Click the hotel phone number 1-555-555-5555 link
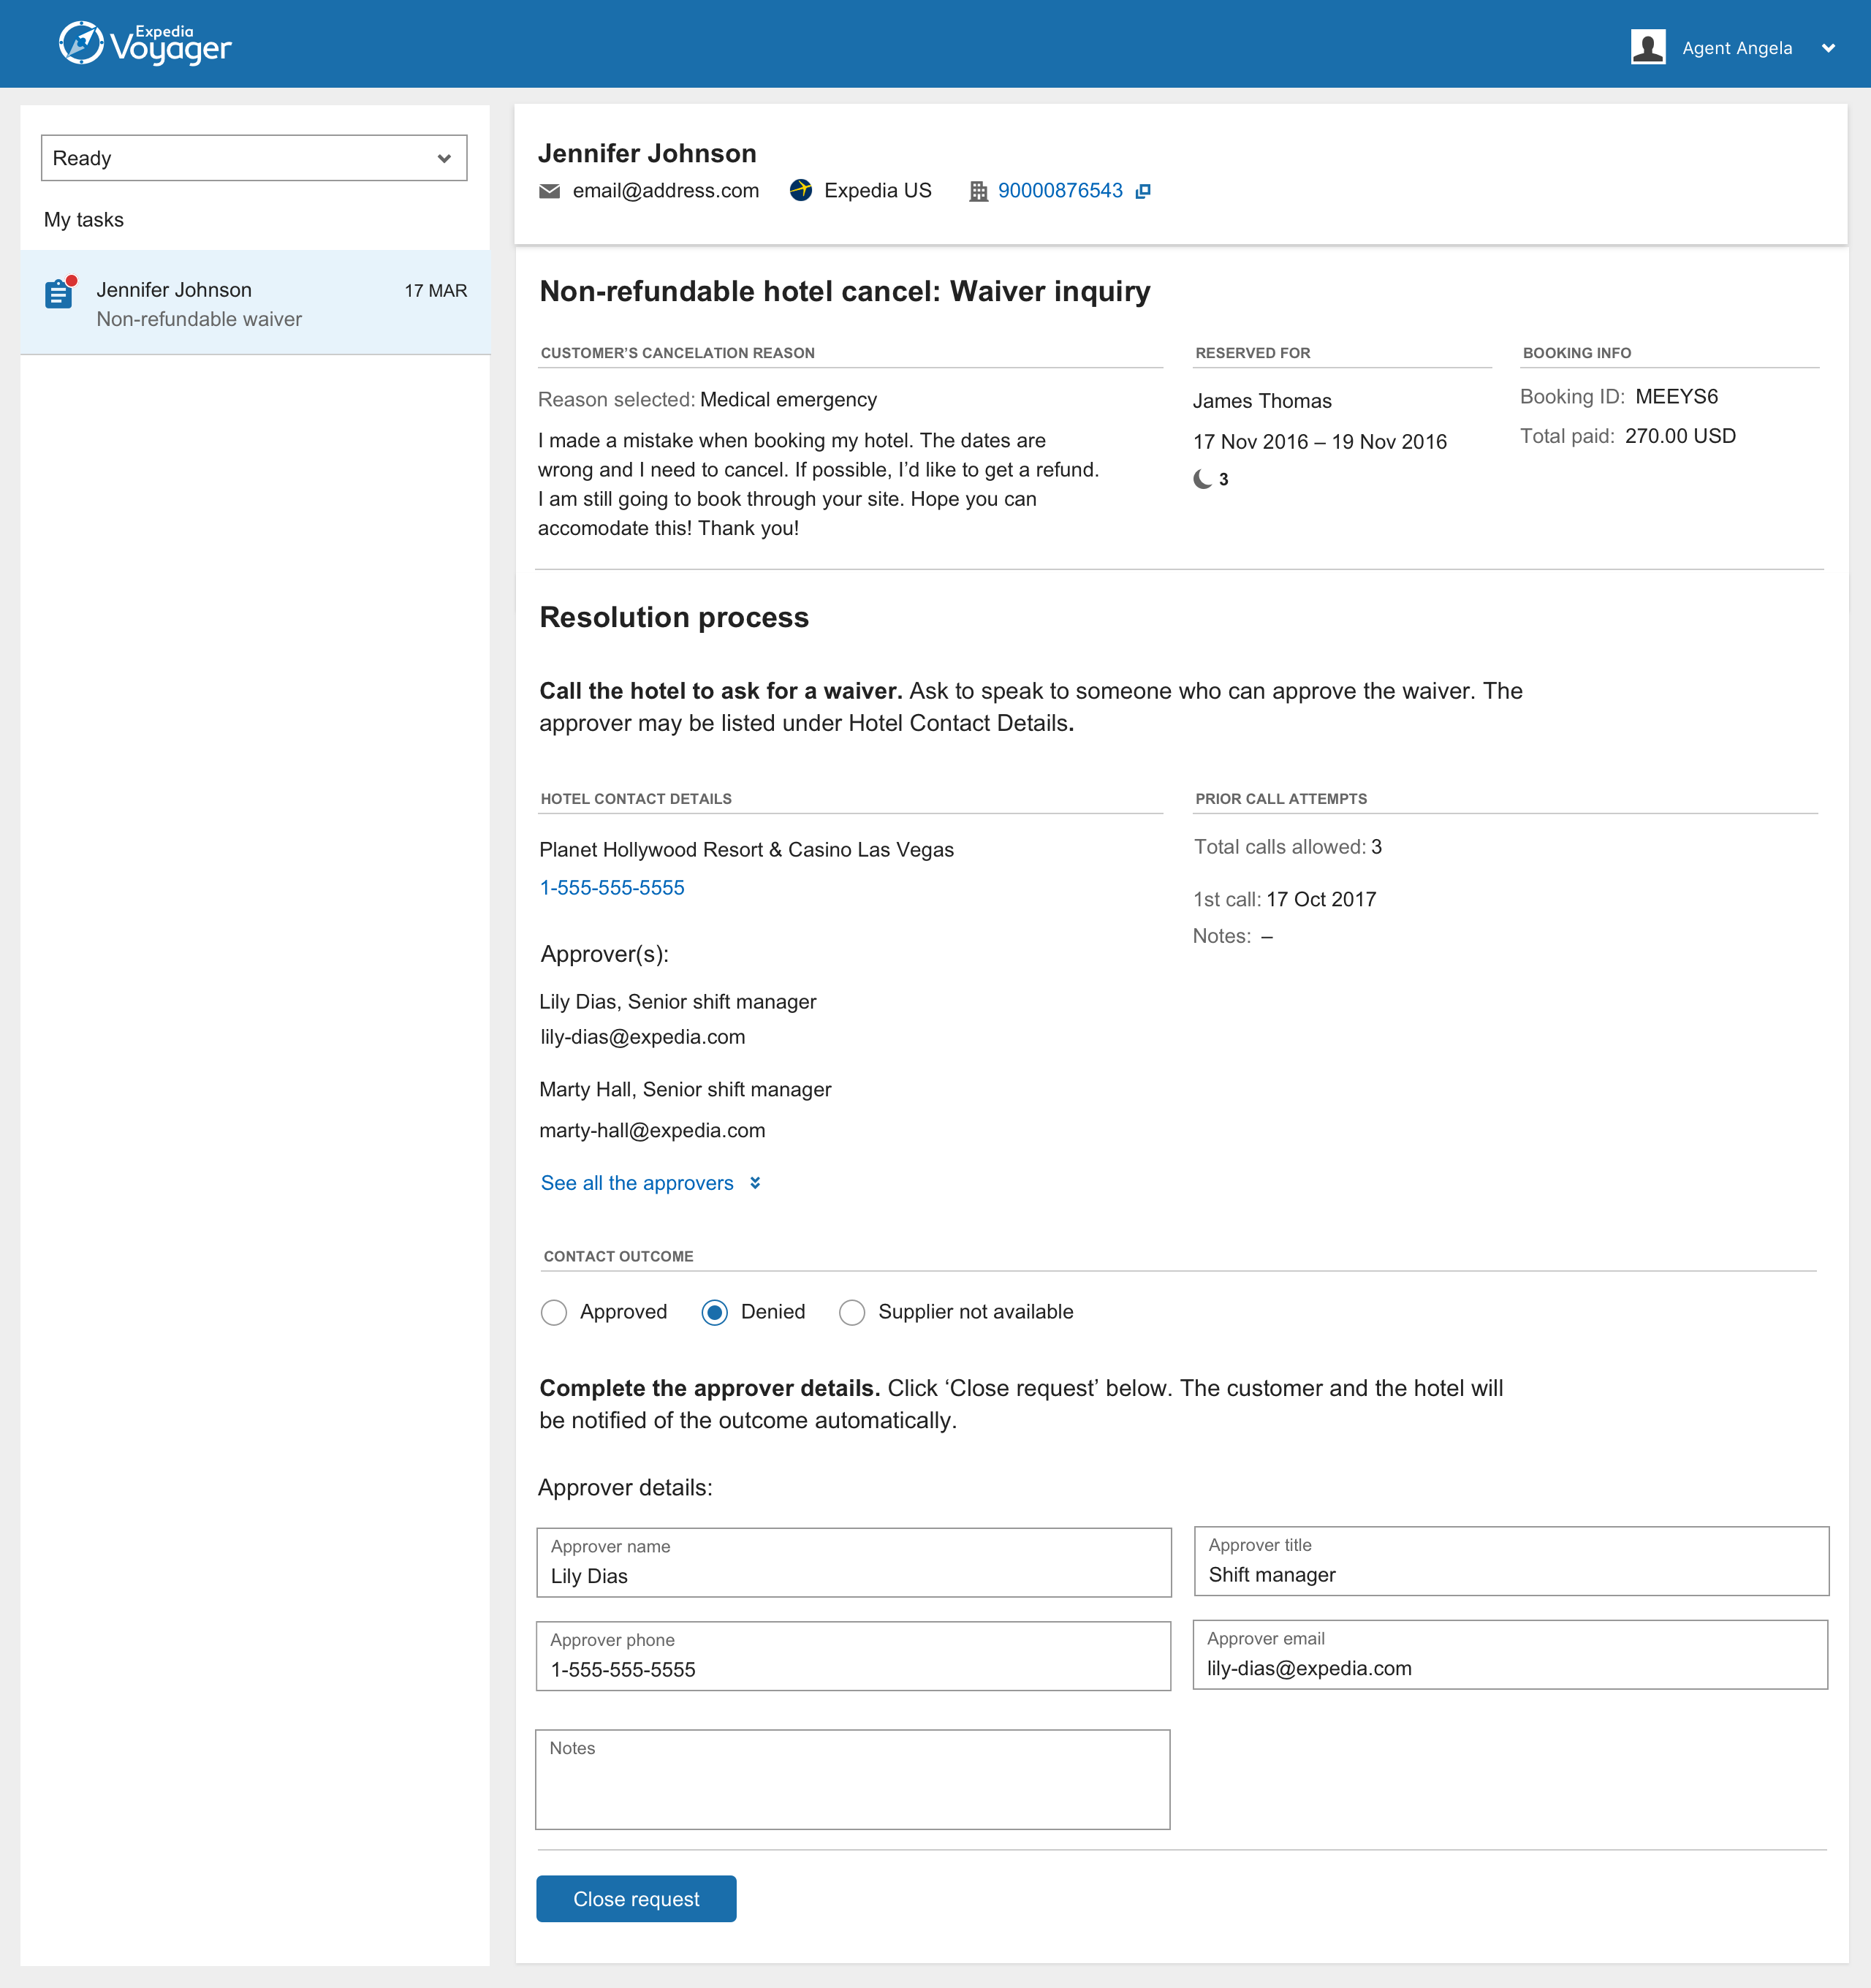The width and height of the screenshot is (1871, 1988). coord(612,888)
